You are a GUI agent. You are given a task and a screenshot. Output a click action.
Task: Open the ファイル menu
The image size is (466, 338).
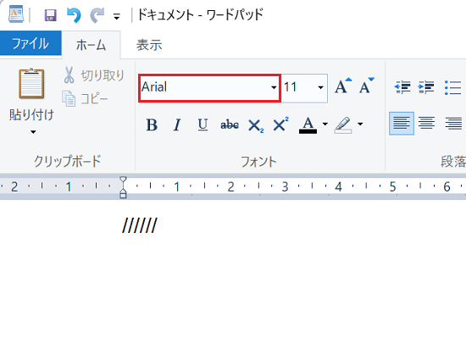(x=31, y=43)
